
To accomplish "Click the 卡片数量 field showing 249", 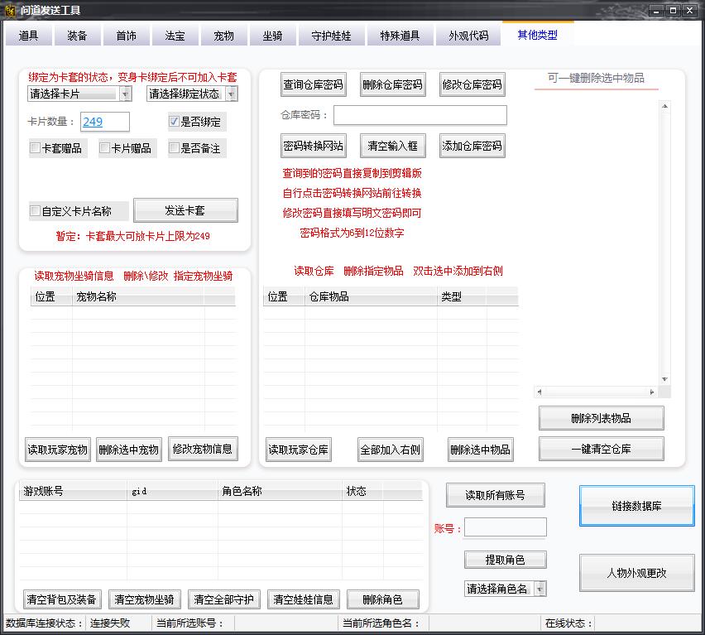I will coord(104,122).
